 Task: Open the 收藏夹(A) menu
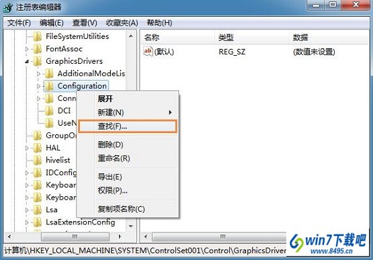point(122,23)
